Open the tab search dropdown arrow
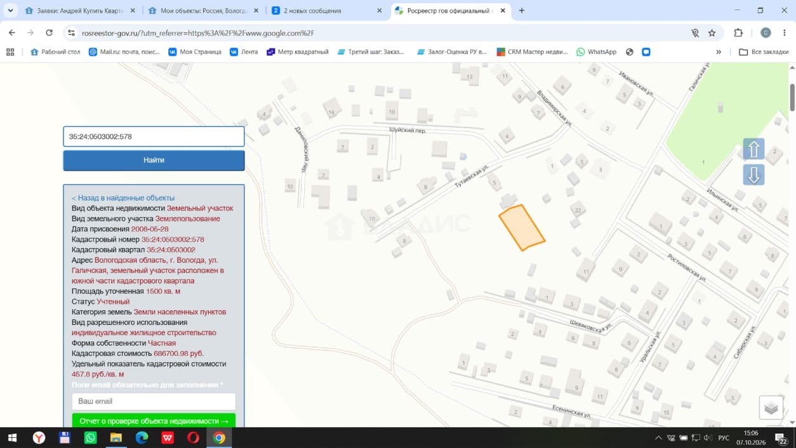The height and width of the screenshot is (448, 796). click(x=10, y=11)
